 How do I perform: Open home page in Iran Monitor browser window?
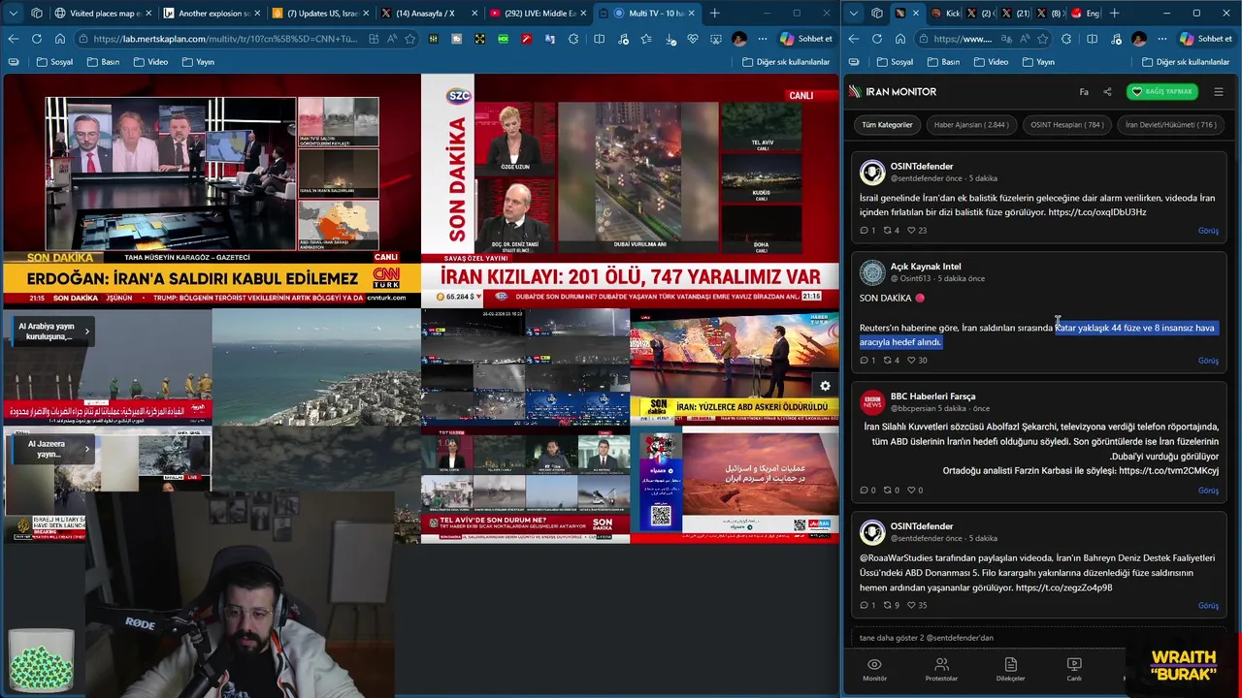pyautogui.click(x=900, y=39)
